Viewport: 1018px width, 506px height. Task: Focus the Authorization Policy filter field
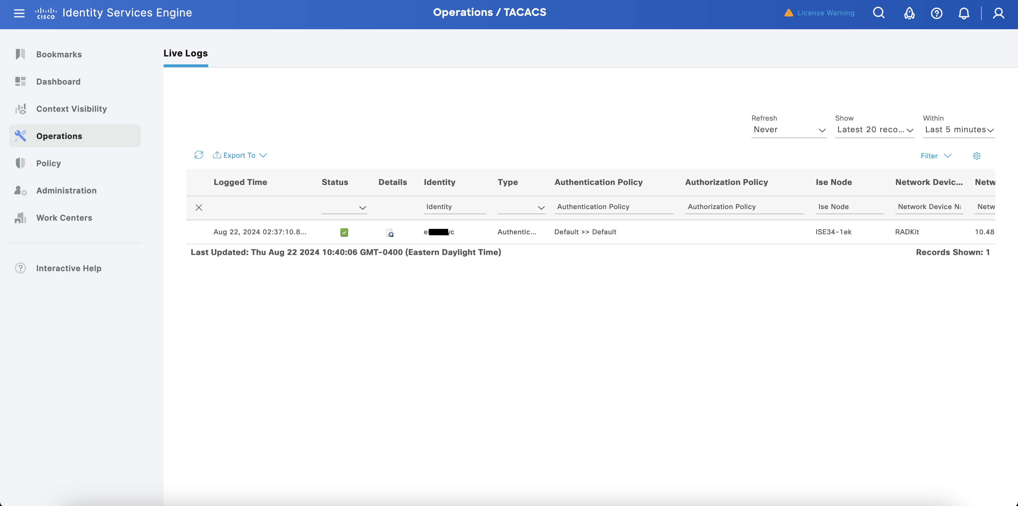tap(744, 207)
